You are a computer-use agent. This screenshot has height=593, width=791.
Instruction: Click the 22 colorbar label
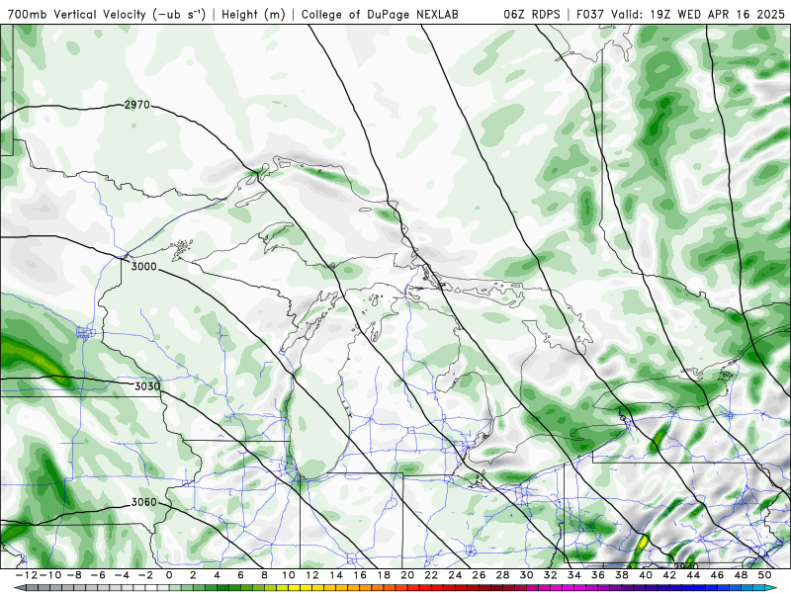431,575
